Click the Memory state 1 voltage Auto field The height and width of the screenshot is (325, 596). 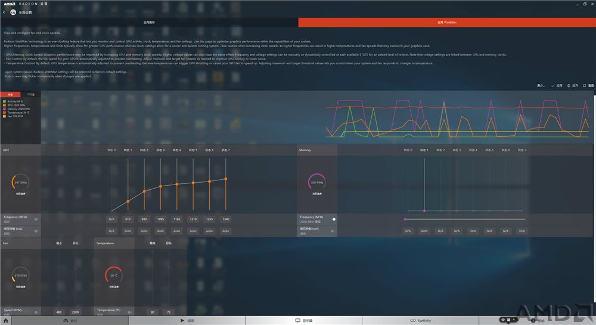(424, 231)
